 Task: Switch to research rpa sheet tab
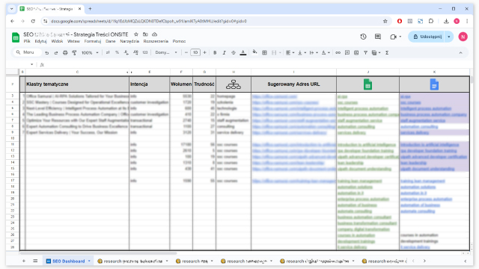click(195, 261)
